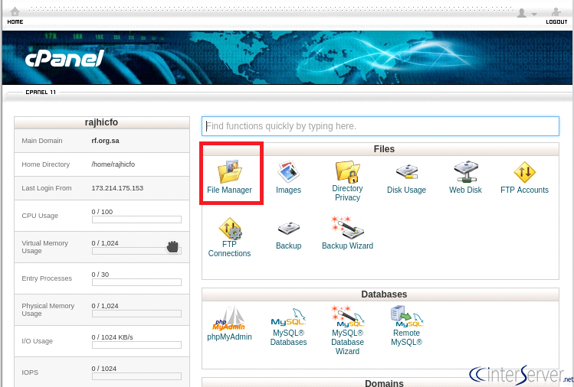Open the FTP Connections icon
This screenshot has width=574, height=387.
pos(230,229)
